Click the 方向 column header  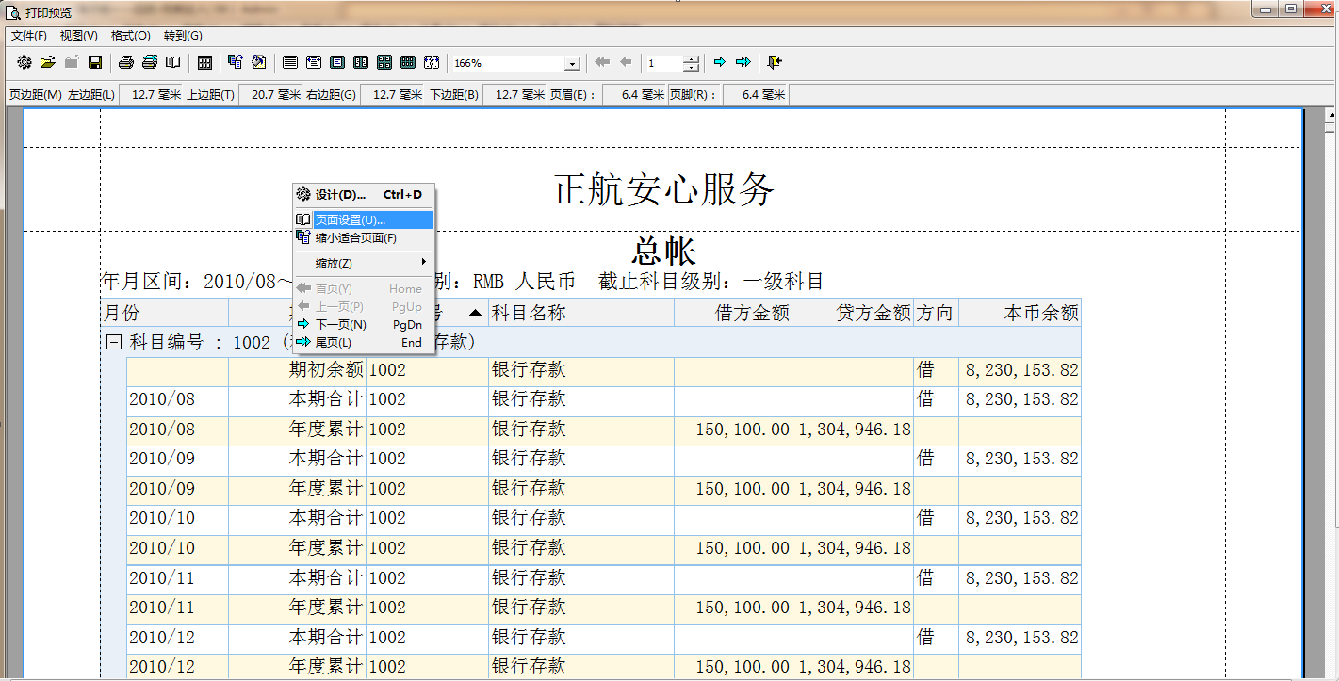click(x=936, y=313)
